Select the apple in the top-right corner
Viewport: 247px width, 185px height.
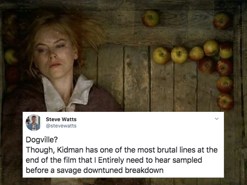(221, 21)
